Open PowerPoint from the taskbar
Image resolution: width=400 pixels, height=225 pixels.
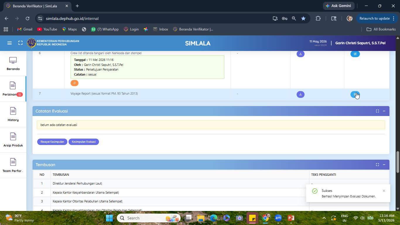[x=291, y=218]
